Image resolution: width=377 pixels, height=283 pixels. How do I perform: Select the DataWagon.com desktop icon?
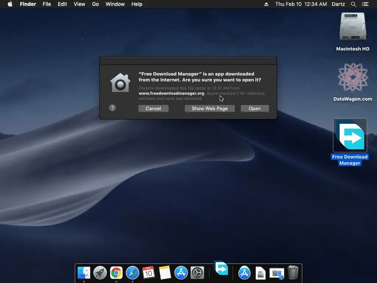pos(353,77)
